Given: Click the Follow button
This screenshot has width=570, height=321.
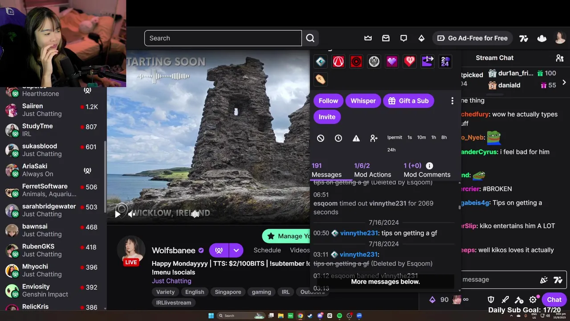Looking at the screenshot, I should pyautogui.click(x=328, y=101).
